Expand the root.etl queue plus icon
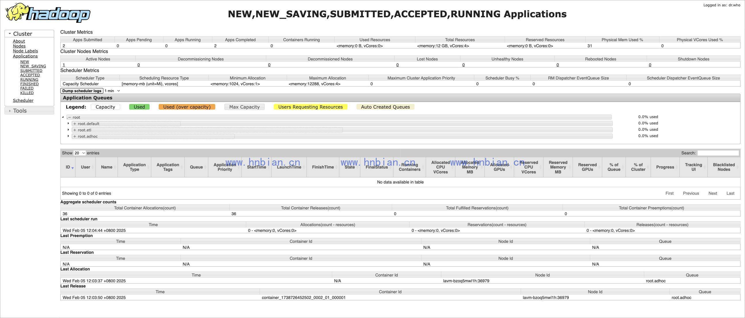This screenshot has width=745, height=318. [75, 130]
